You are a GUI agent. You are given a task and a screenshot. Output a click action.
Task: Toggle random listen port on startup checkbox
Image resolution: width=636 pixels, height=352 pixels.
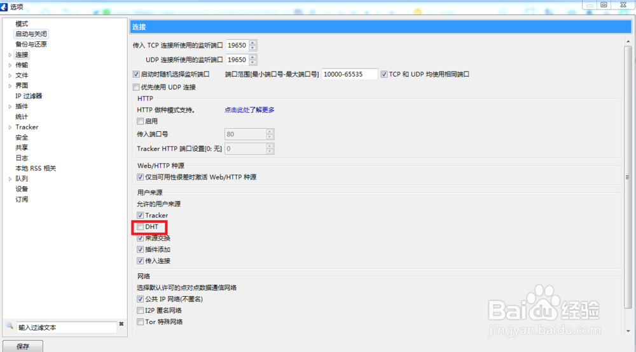coord(136,74)
